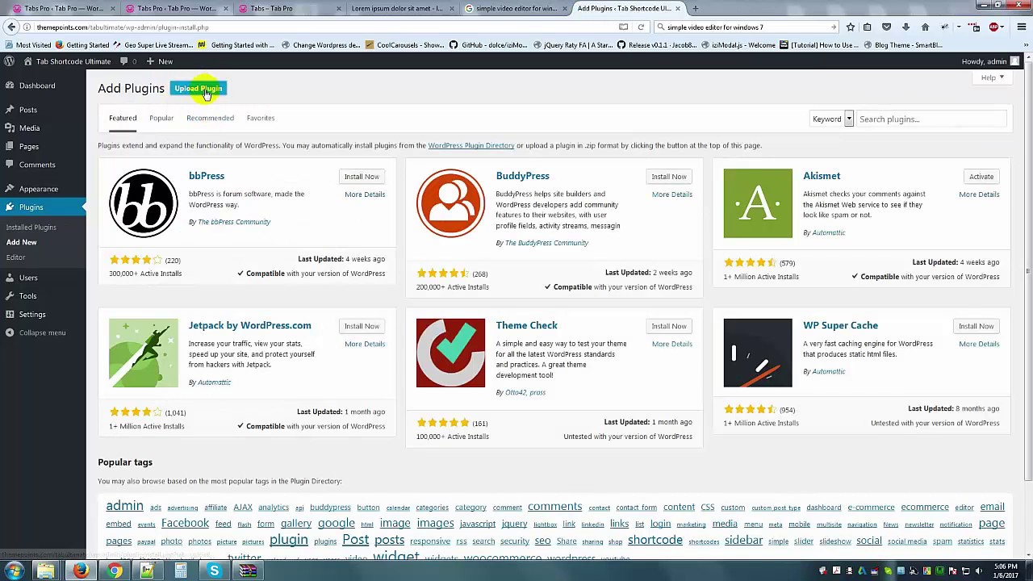Viewport: 1033px width, 581px height.
Task: Open Comments in the sidebar
Action: (x=37, y=165)
